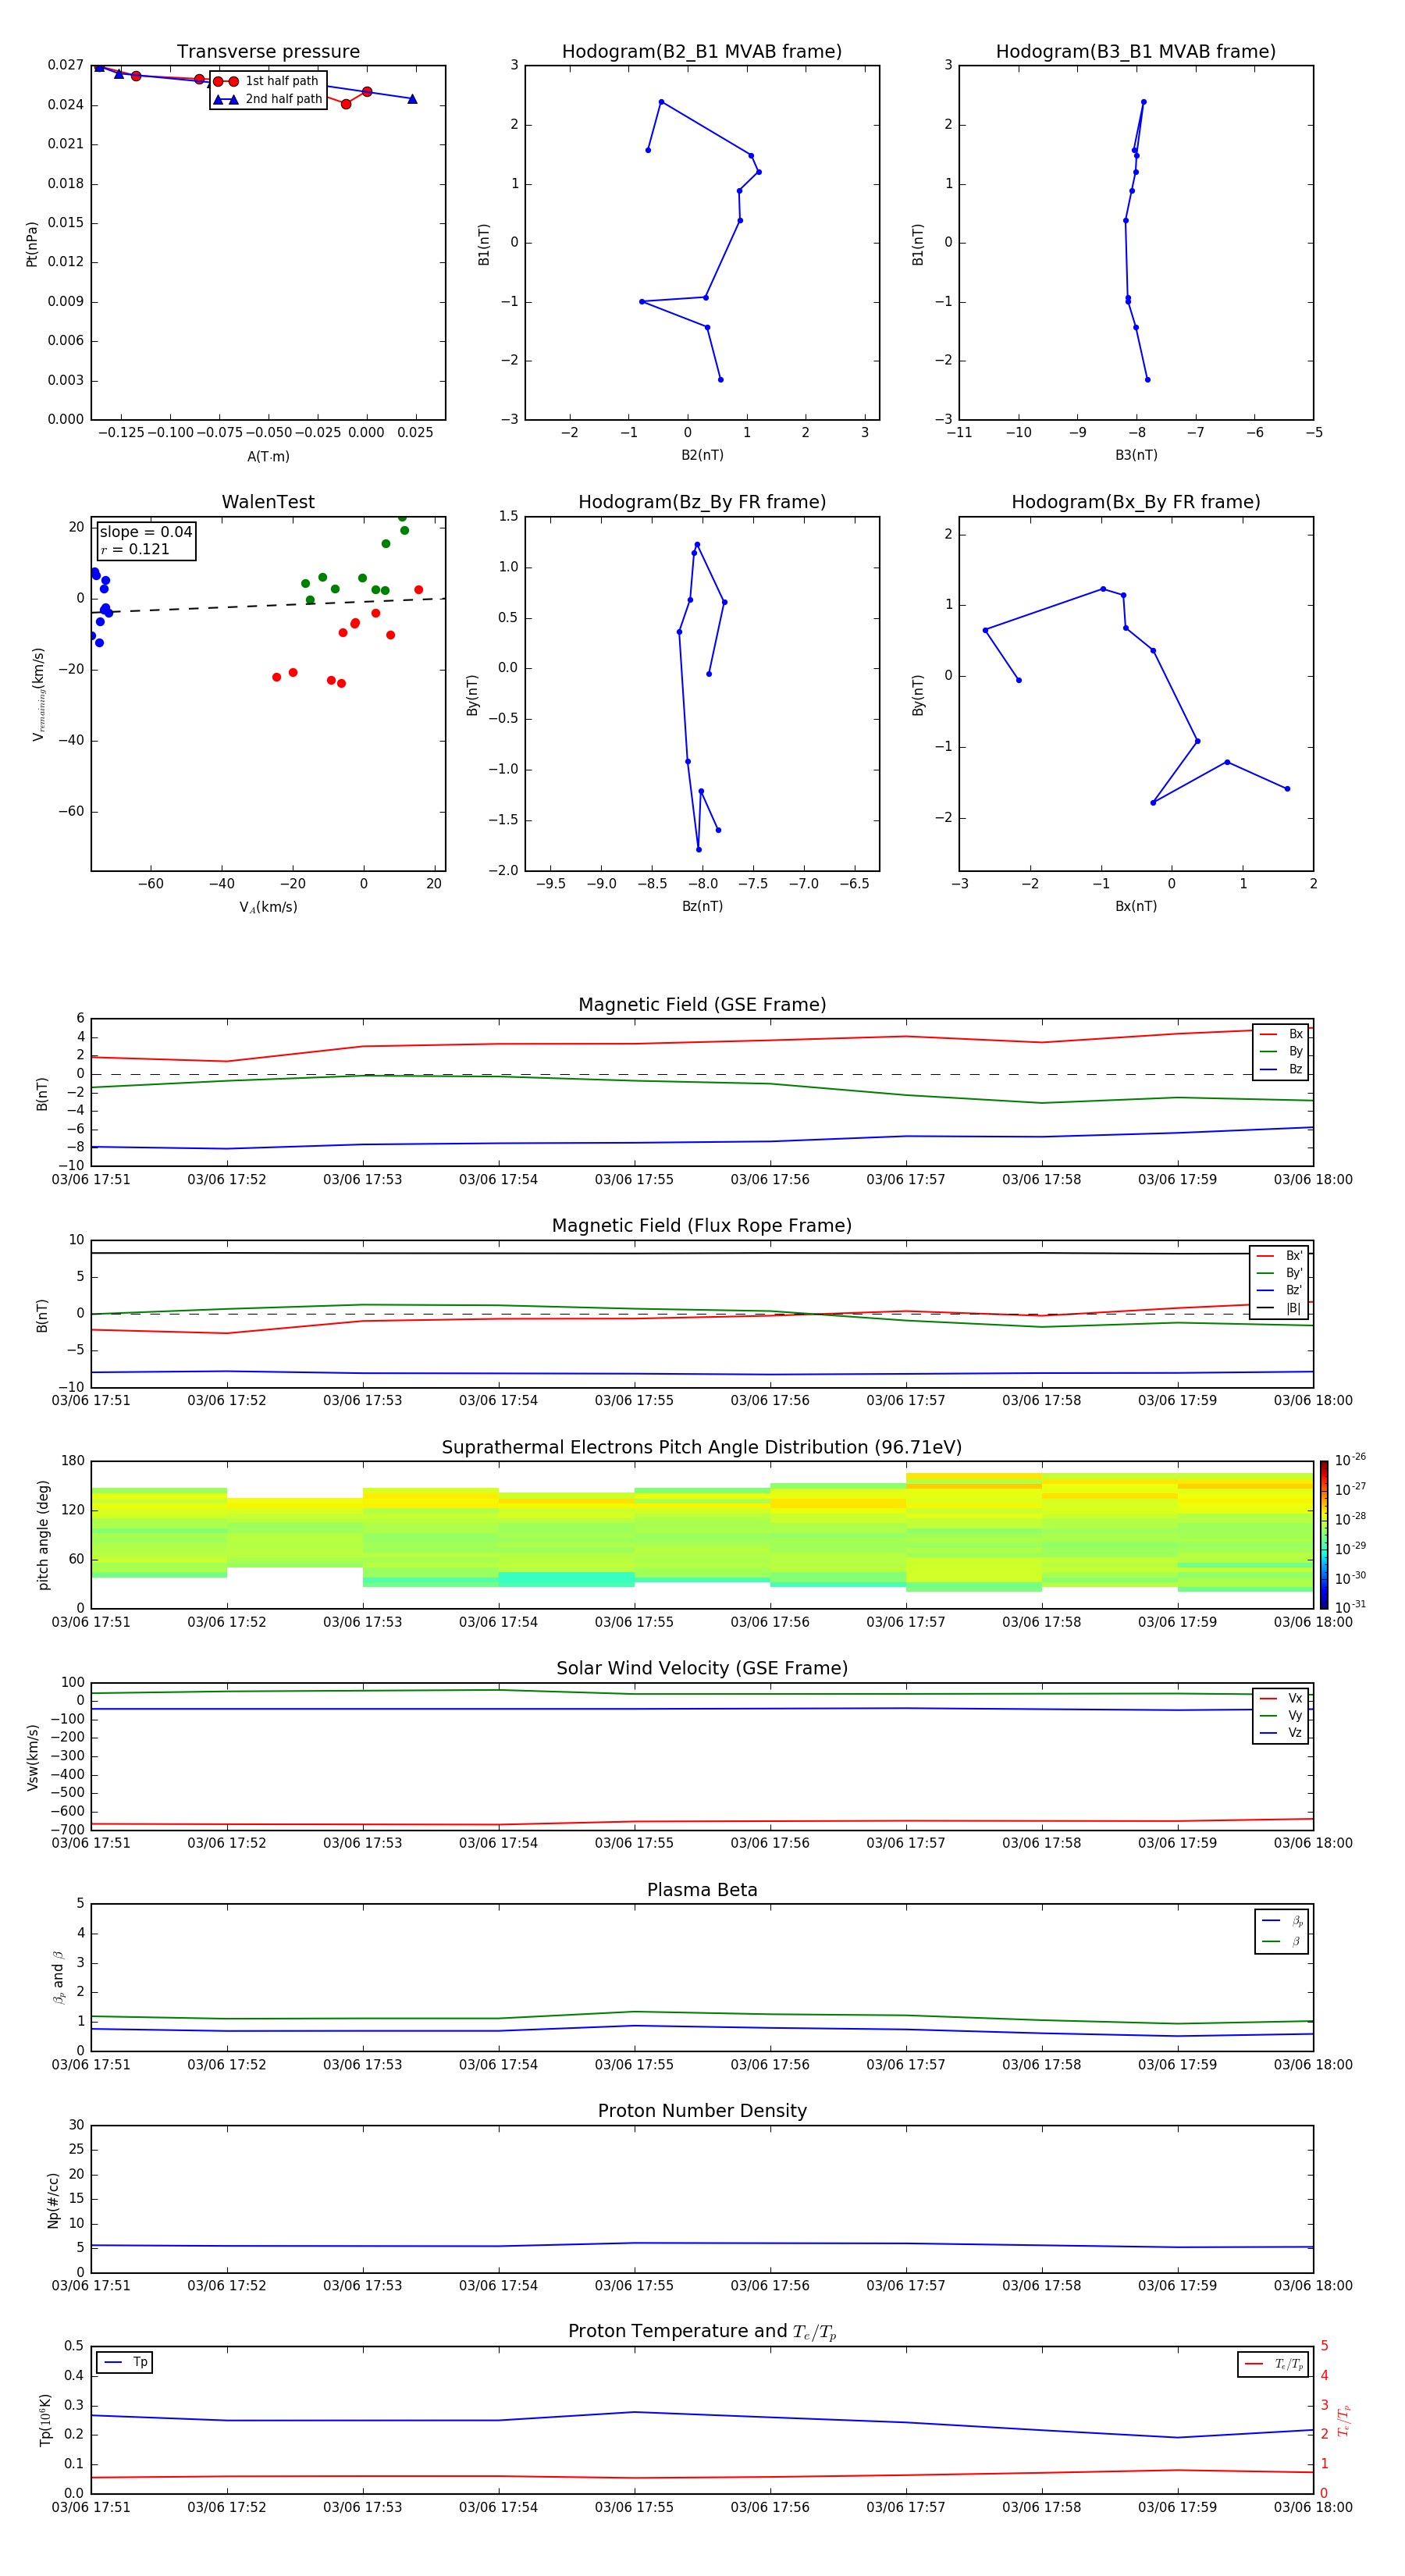The width and height of the screenshot is (1405, 2576).
Task: Select the "WalenTest" plot title
Action: click(x=268, y=502)
